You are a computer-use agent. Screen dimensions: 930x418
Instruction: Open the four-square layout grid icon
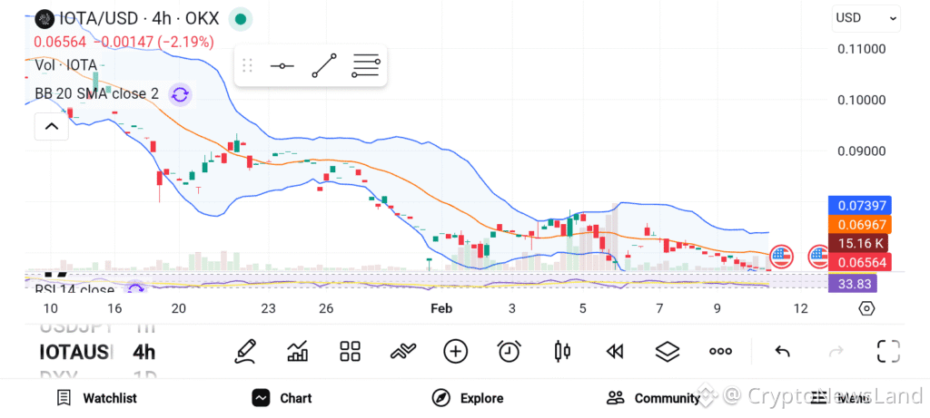350,351
